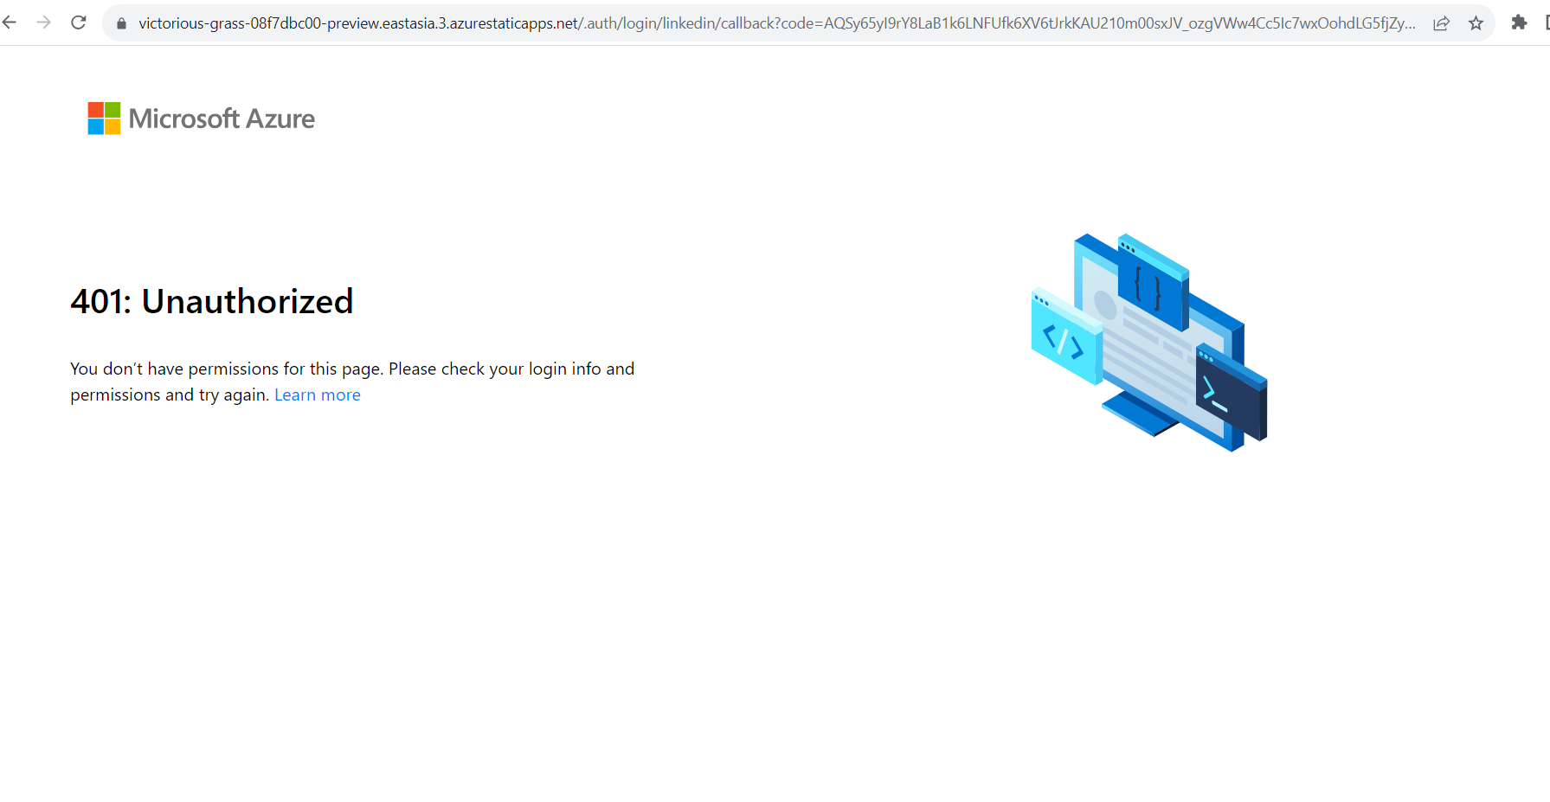
Task: Click the partially visible profile icon far right
Action: click(x=1546, y=22)
